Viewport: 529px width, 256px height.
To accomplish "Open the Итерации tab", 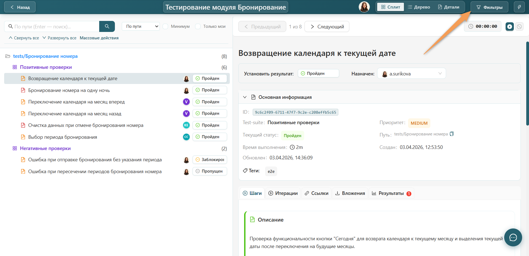I will [283, 193].
